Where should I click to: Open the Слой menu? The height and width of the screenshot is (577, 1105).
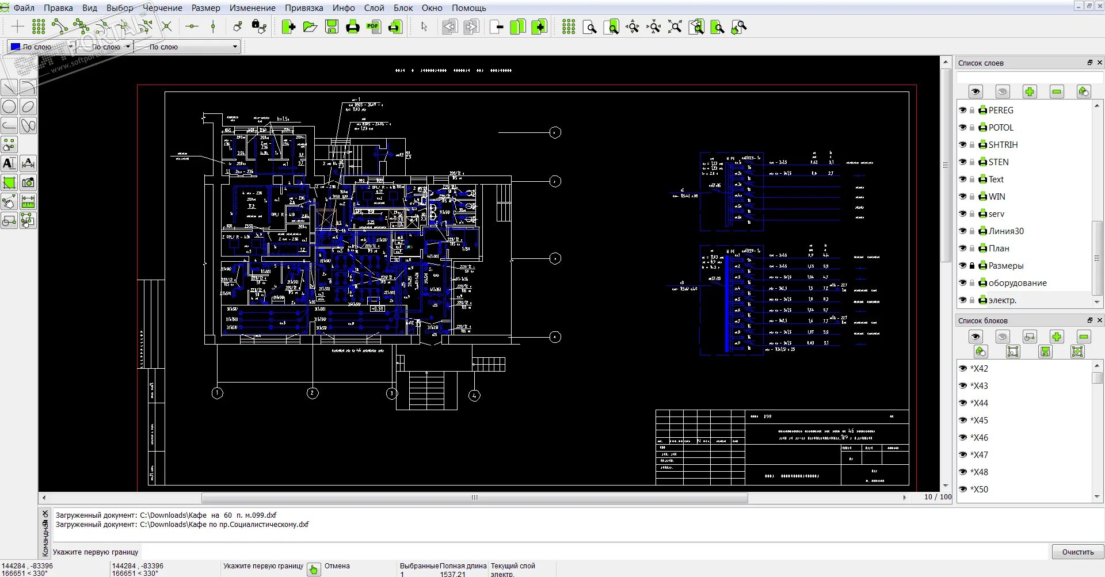coord(374,8)
